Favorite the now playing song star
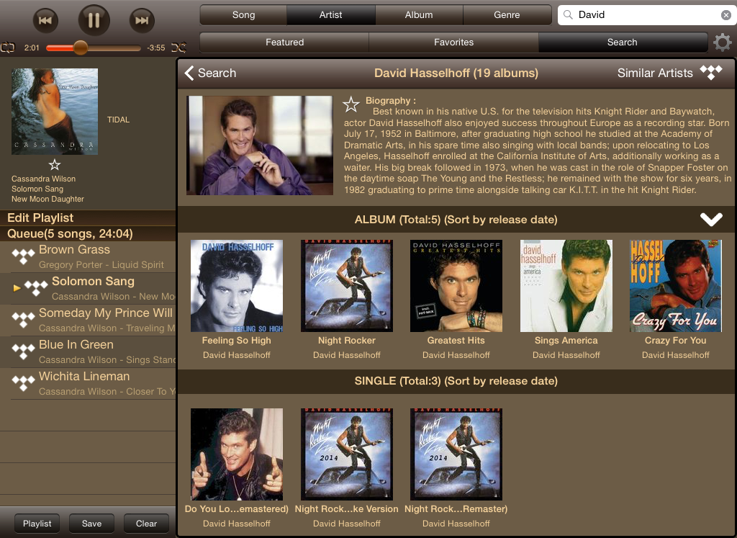The image size is (737, 538). click(x=55, y=165)
